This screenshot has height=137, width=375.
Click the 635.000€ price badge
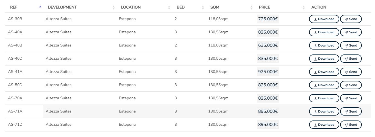click(x=268, y=45)
